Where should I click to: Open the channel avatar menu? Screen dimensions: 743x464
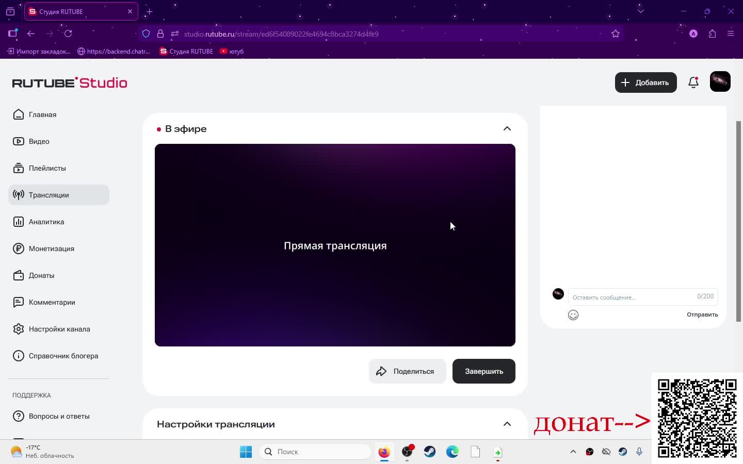click(720, 81)
